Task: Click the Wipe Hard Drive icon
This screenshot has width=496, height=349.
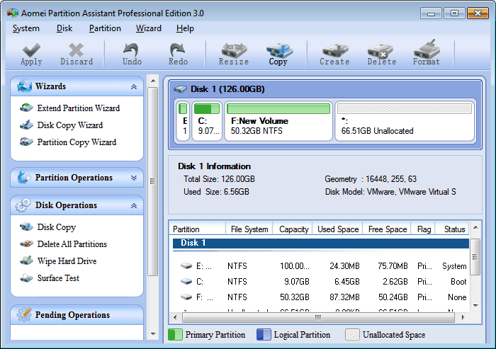Action: (26, 261)
